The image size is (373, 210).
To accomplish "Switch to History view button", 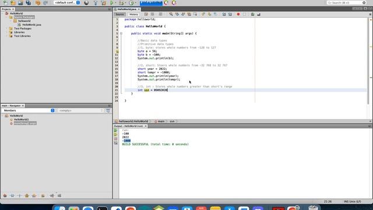I will point(133,14).
